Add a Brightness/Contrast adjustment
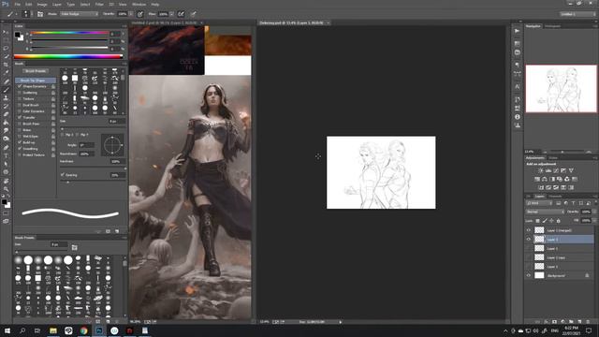 pyautogui.click(x=541, y=170)
